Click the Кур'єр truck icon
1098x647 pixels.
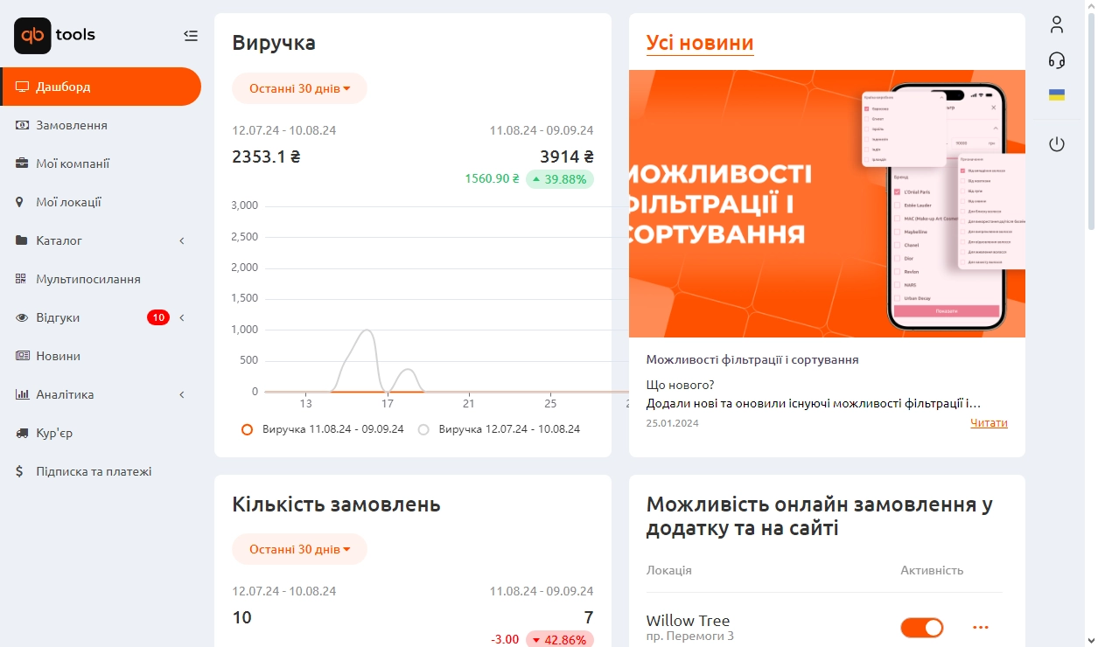(x=22, y=433)
